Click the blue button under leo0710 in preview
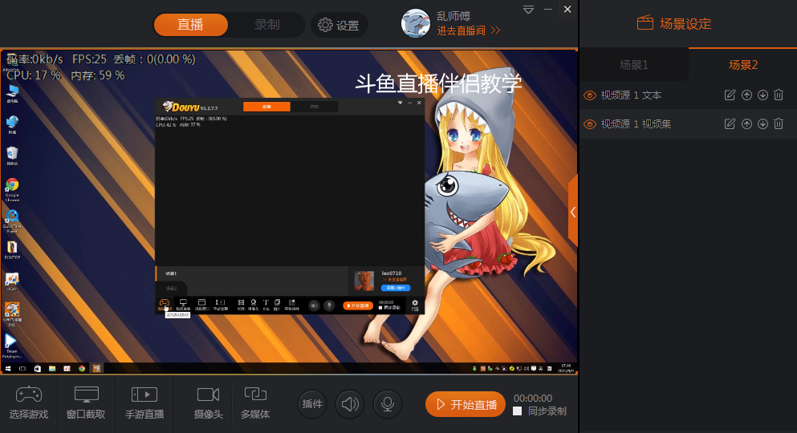 coord(396,288)
